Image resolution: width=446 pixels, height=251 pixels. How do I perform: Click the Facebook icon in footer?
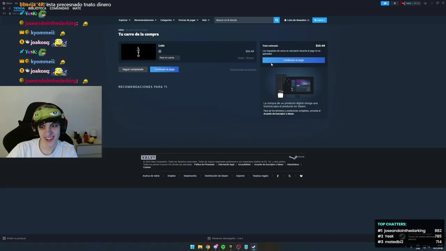[278, 176]
